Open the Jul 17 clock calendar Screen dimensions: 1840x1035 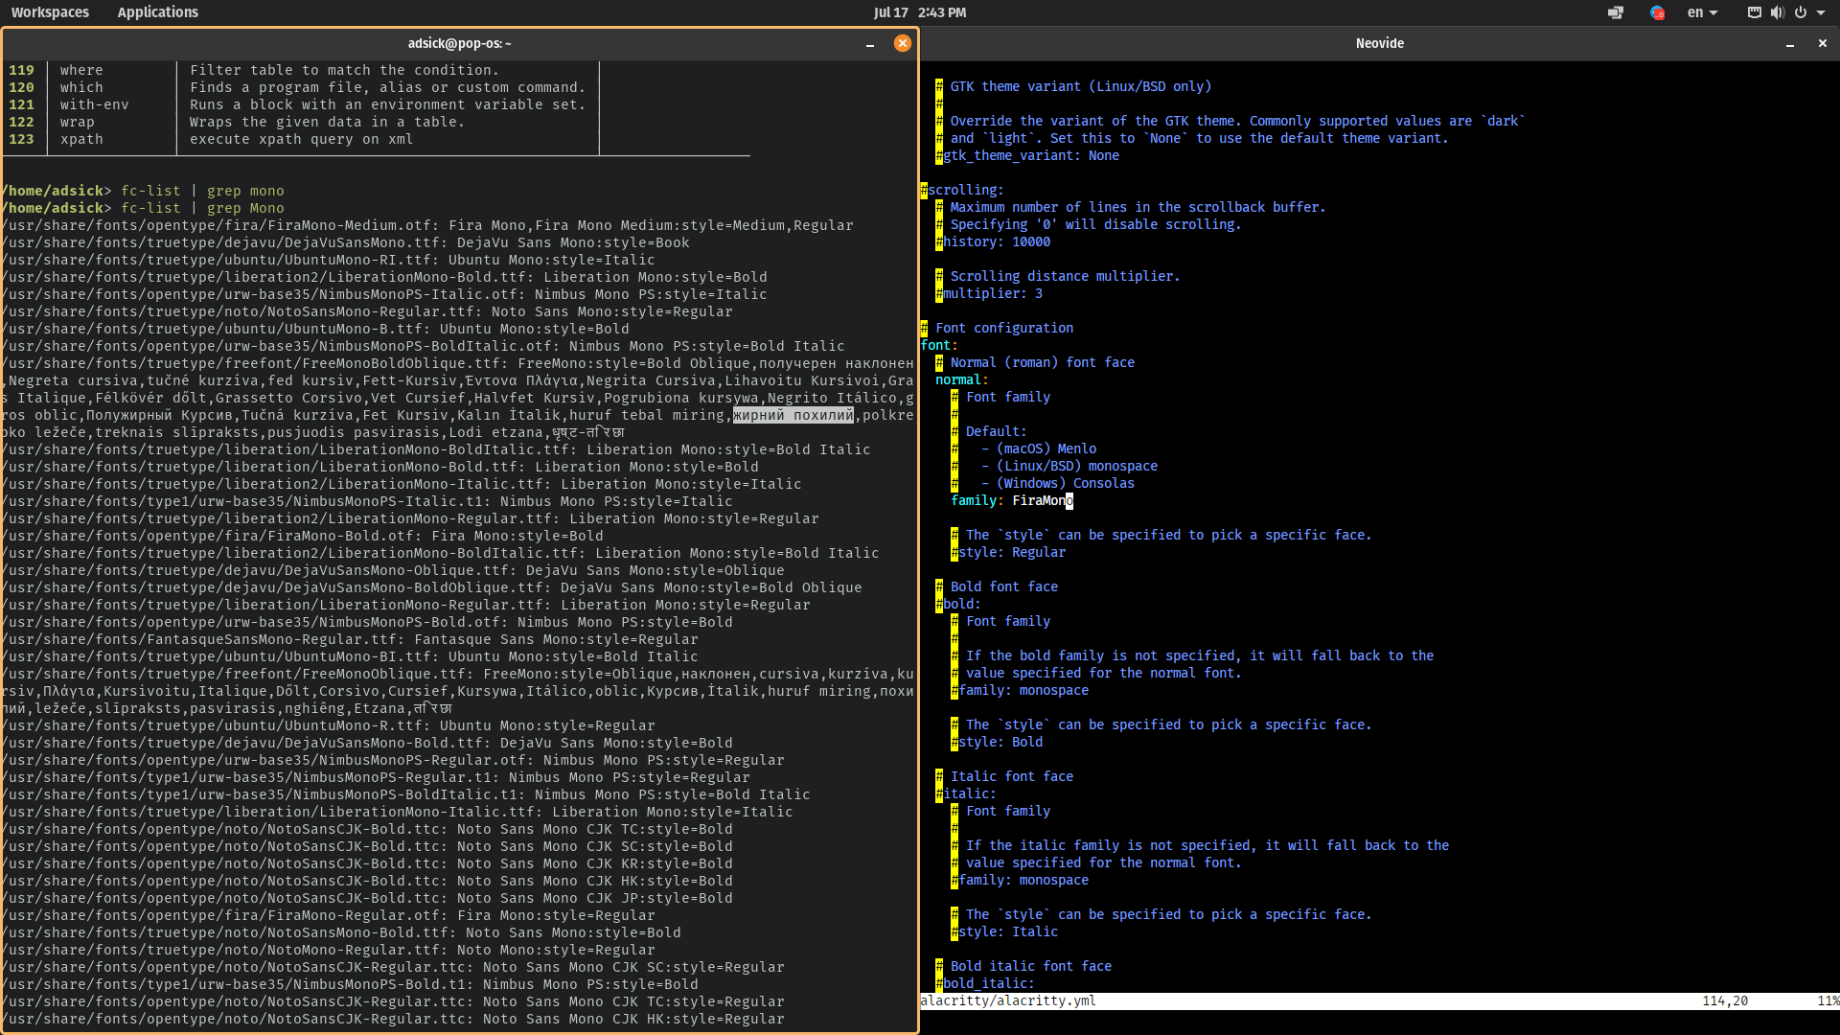tap(919, 12)
